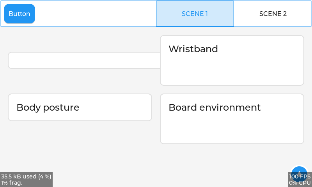Click the '1% frag.' memory readout

click(x=12, y=183)
